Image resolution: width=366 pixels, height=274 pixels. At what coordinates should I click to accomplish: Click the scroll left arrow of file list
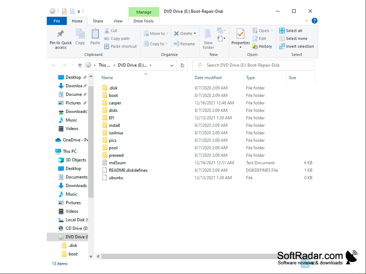pos(98,256)
